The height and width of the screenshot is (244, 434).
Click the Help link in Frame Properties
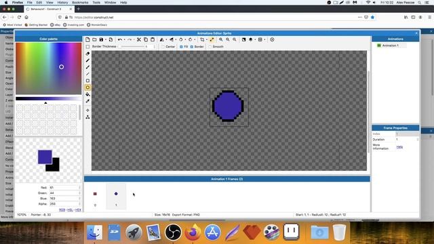click(399, 147)
